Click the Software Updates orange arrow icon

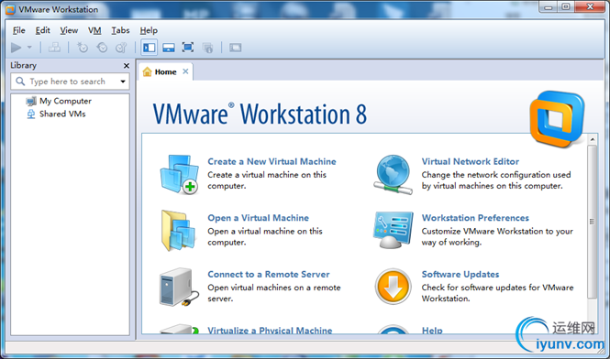point(393,287)
